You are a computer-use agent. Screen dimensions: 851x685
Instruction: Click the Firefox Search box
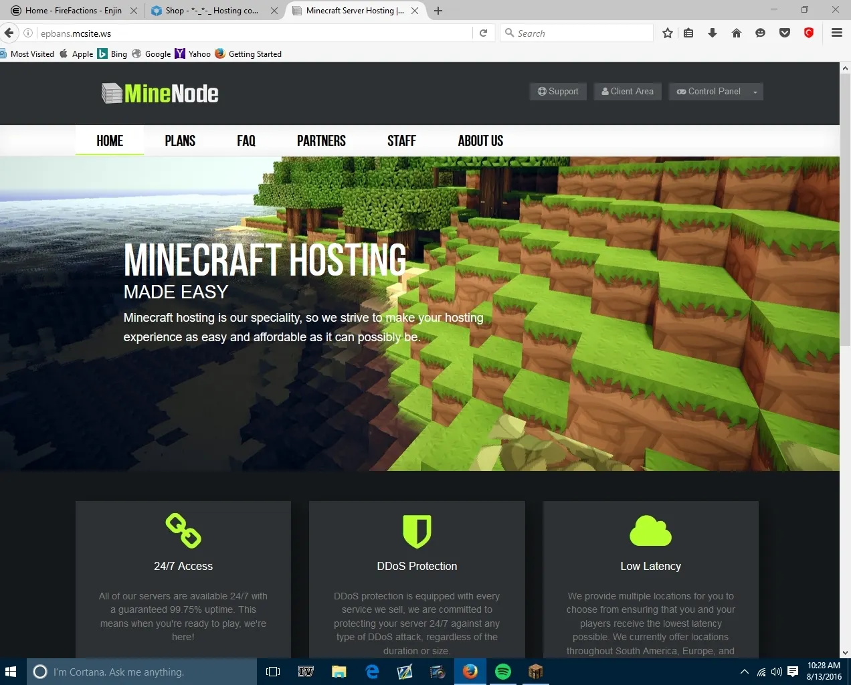(x=577, y=33)
